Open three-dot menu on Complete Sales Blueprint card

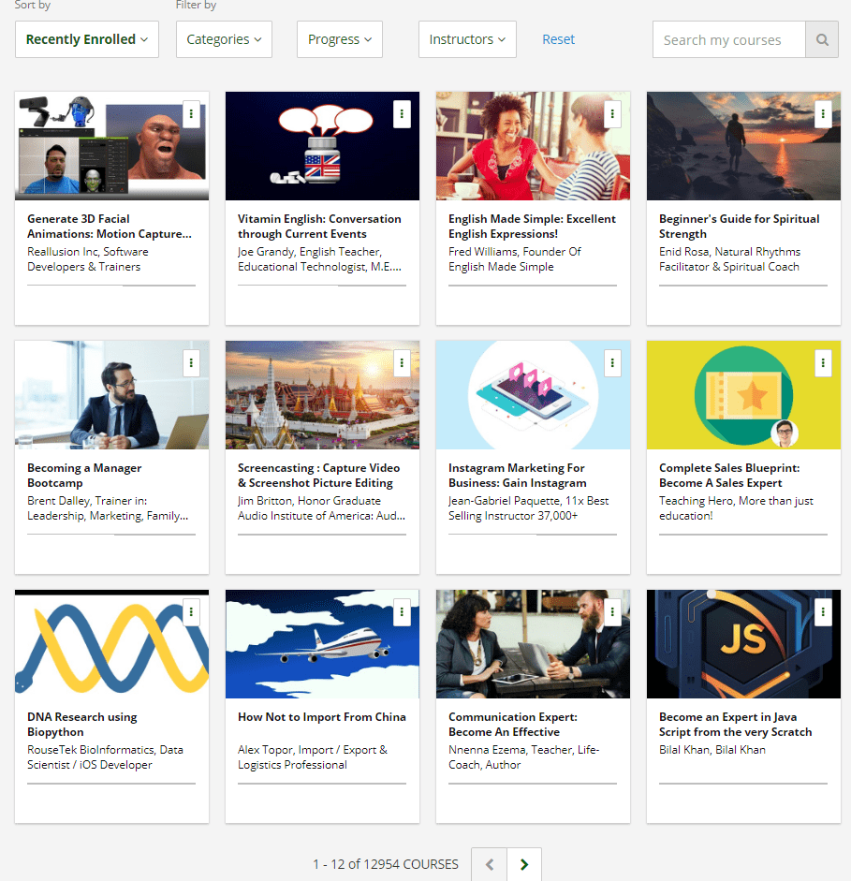[x=823, y=362]
